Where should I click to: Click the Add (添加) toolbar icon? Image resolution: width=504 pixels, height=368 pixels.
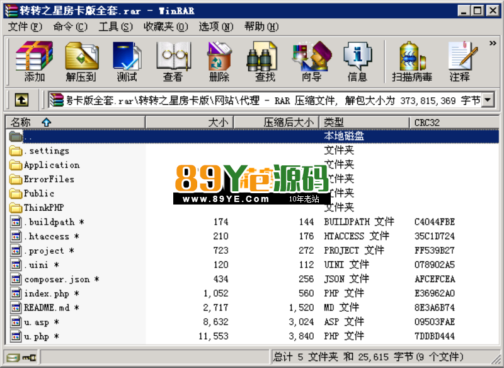click(34, 61)
